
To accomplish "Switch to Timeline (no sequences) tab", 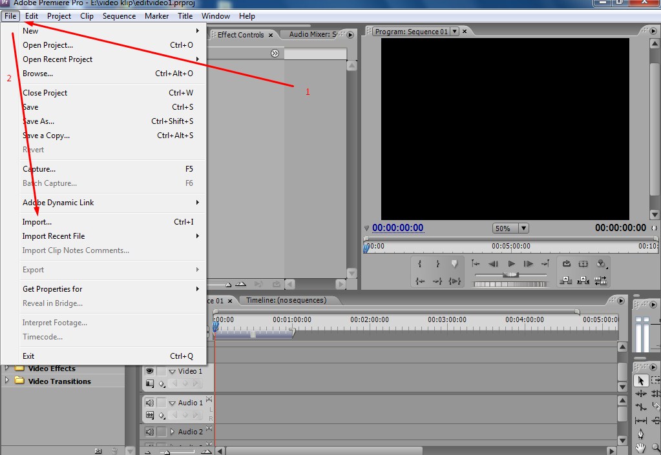I will coord(286,300).
